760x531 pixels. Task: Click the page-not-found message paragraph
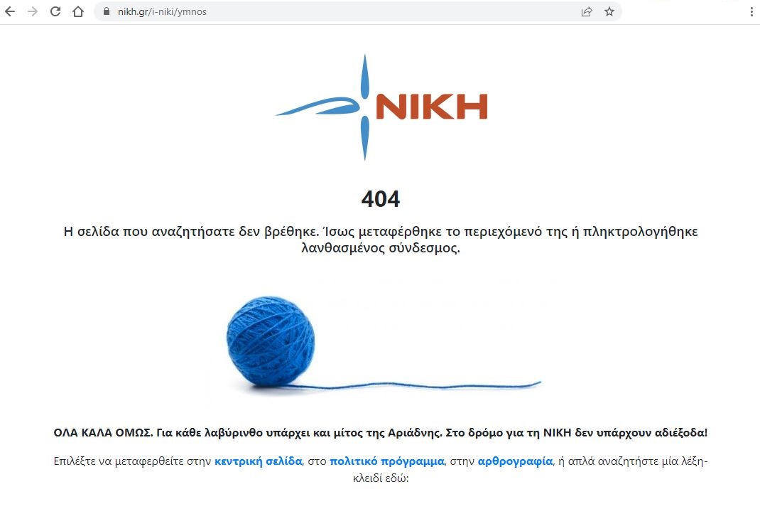[381, 240]
